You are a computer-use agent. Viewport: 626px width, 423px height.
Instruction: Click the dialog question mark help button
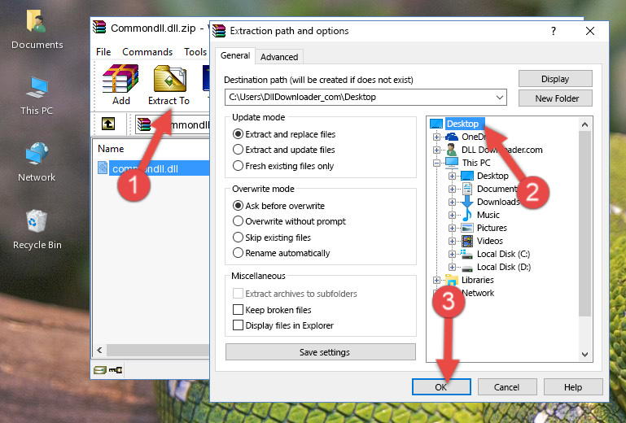click(554, 31)
